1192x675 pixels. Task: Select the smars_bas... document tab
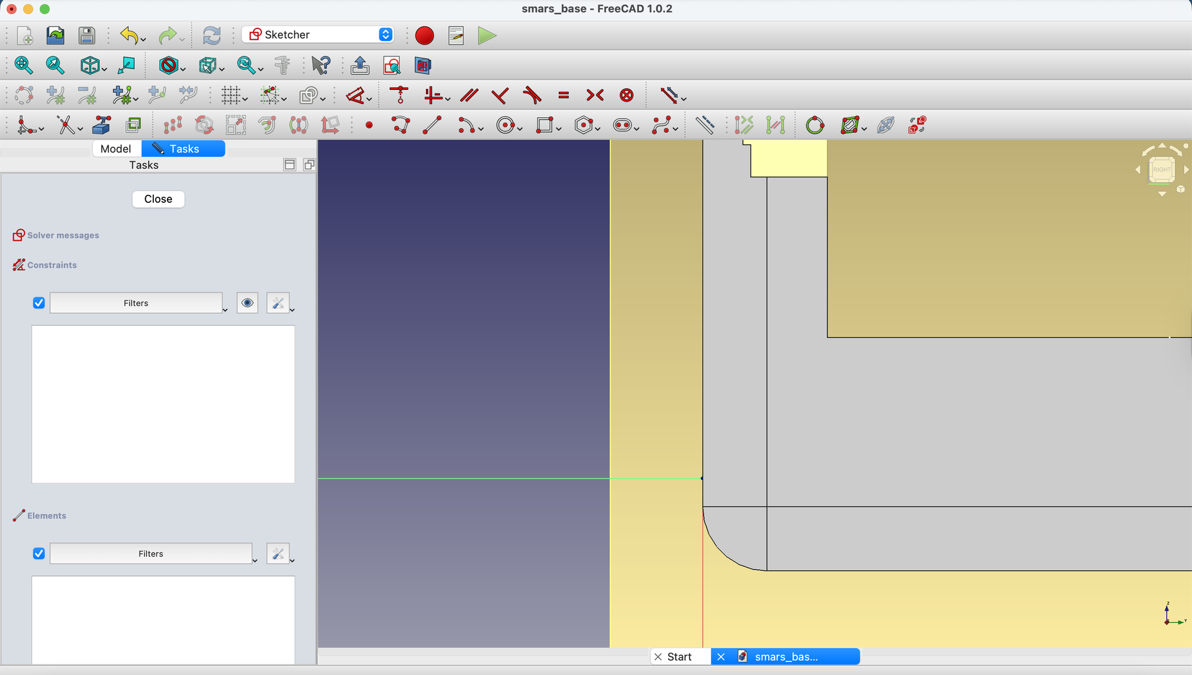click(x=785, y=656)
